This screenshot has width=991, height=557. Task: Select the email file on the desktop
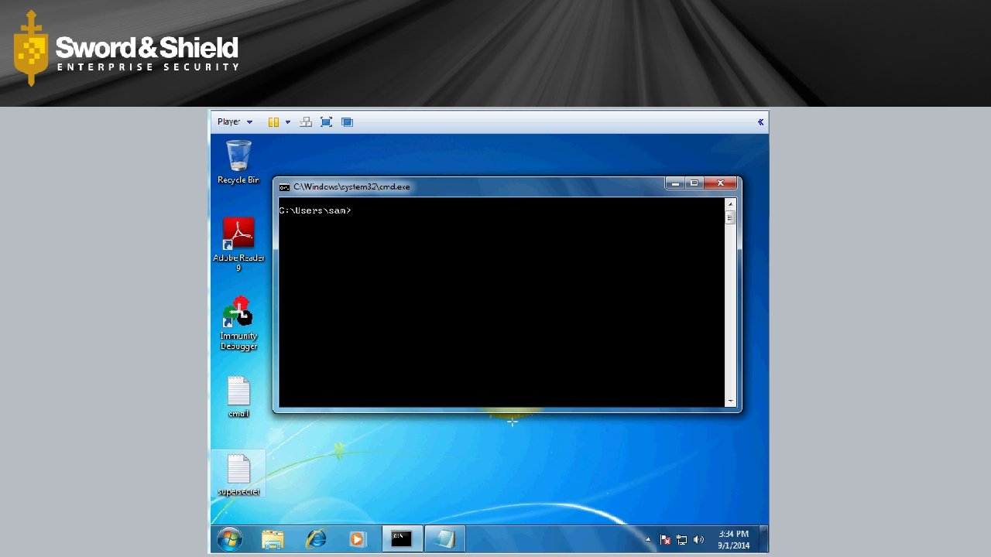(238, 397)
